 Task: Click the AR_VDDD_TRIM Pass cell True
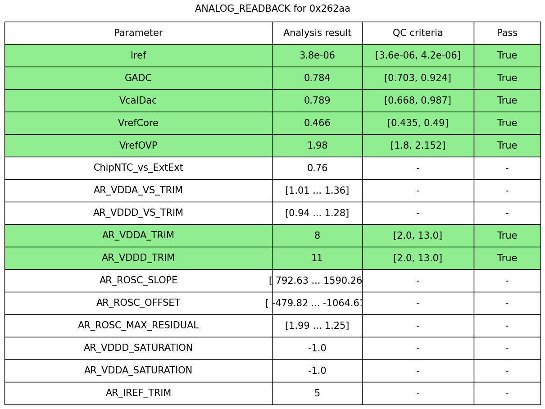tap(507, 258)
